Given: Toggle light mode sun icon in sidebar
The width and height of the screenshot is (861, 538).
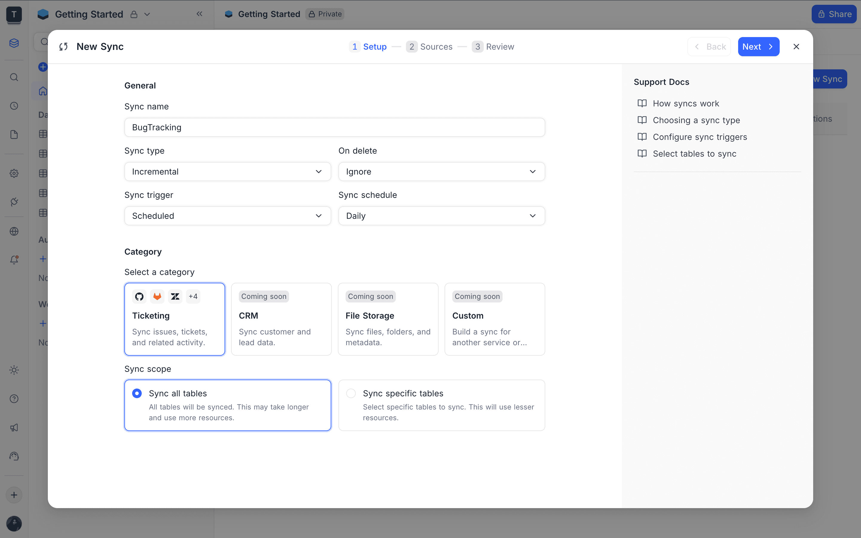Looking at the screenshot, I should [x=14, y=370].
